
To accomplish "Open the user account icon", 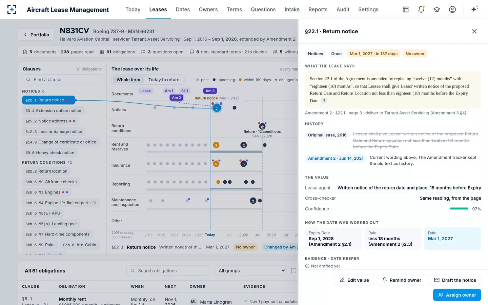I will click(x=452, y=9).
